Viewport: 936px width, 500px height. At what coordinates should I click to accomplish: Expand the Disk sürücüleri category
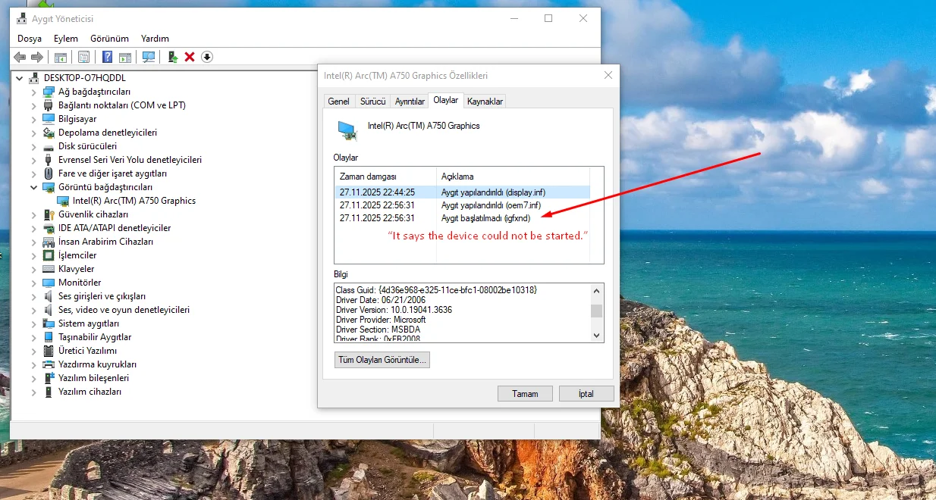tap(33, 146)
